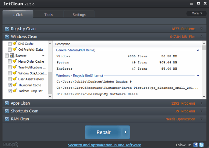The image size is (209, 148).
Task: Click the 1292 Problems result
Action: 183,103
